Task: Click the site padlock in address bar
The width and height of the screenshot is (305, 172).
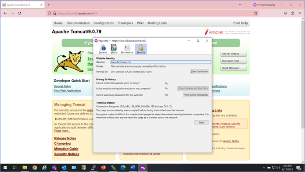Action: 55,13
